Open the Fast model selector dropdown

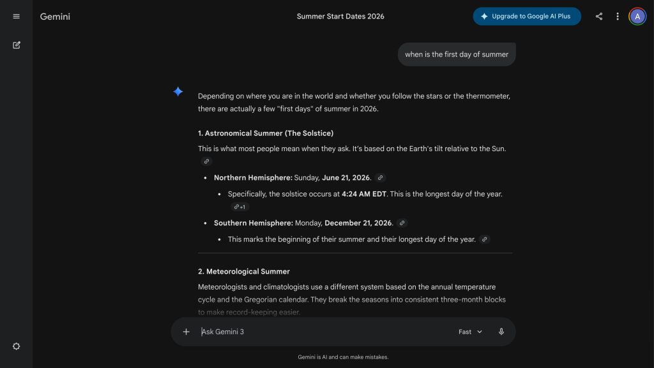tap(470, 332)
